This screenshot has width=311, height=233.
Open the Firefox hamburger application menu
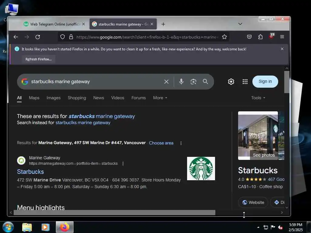coord(282,37)
